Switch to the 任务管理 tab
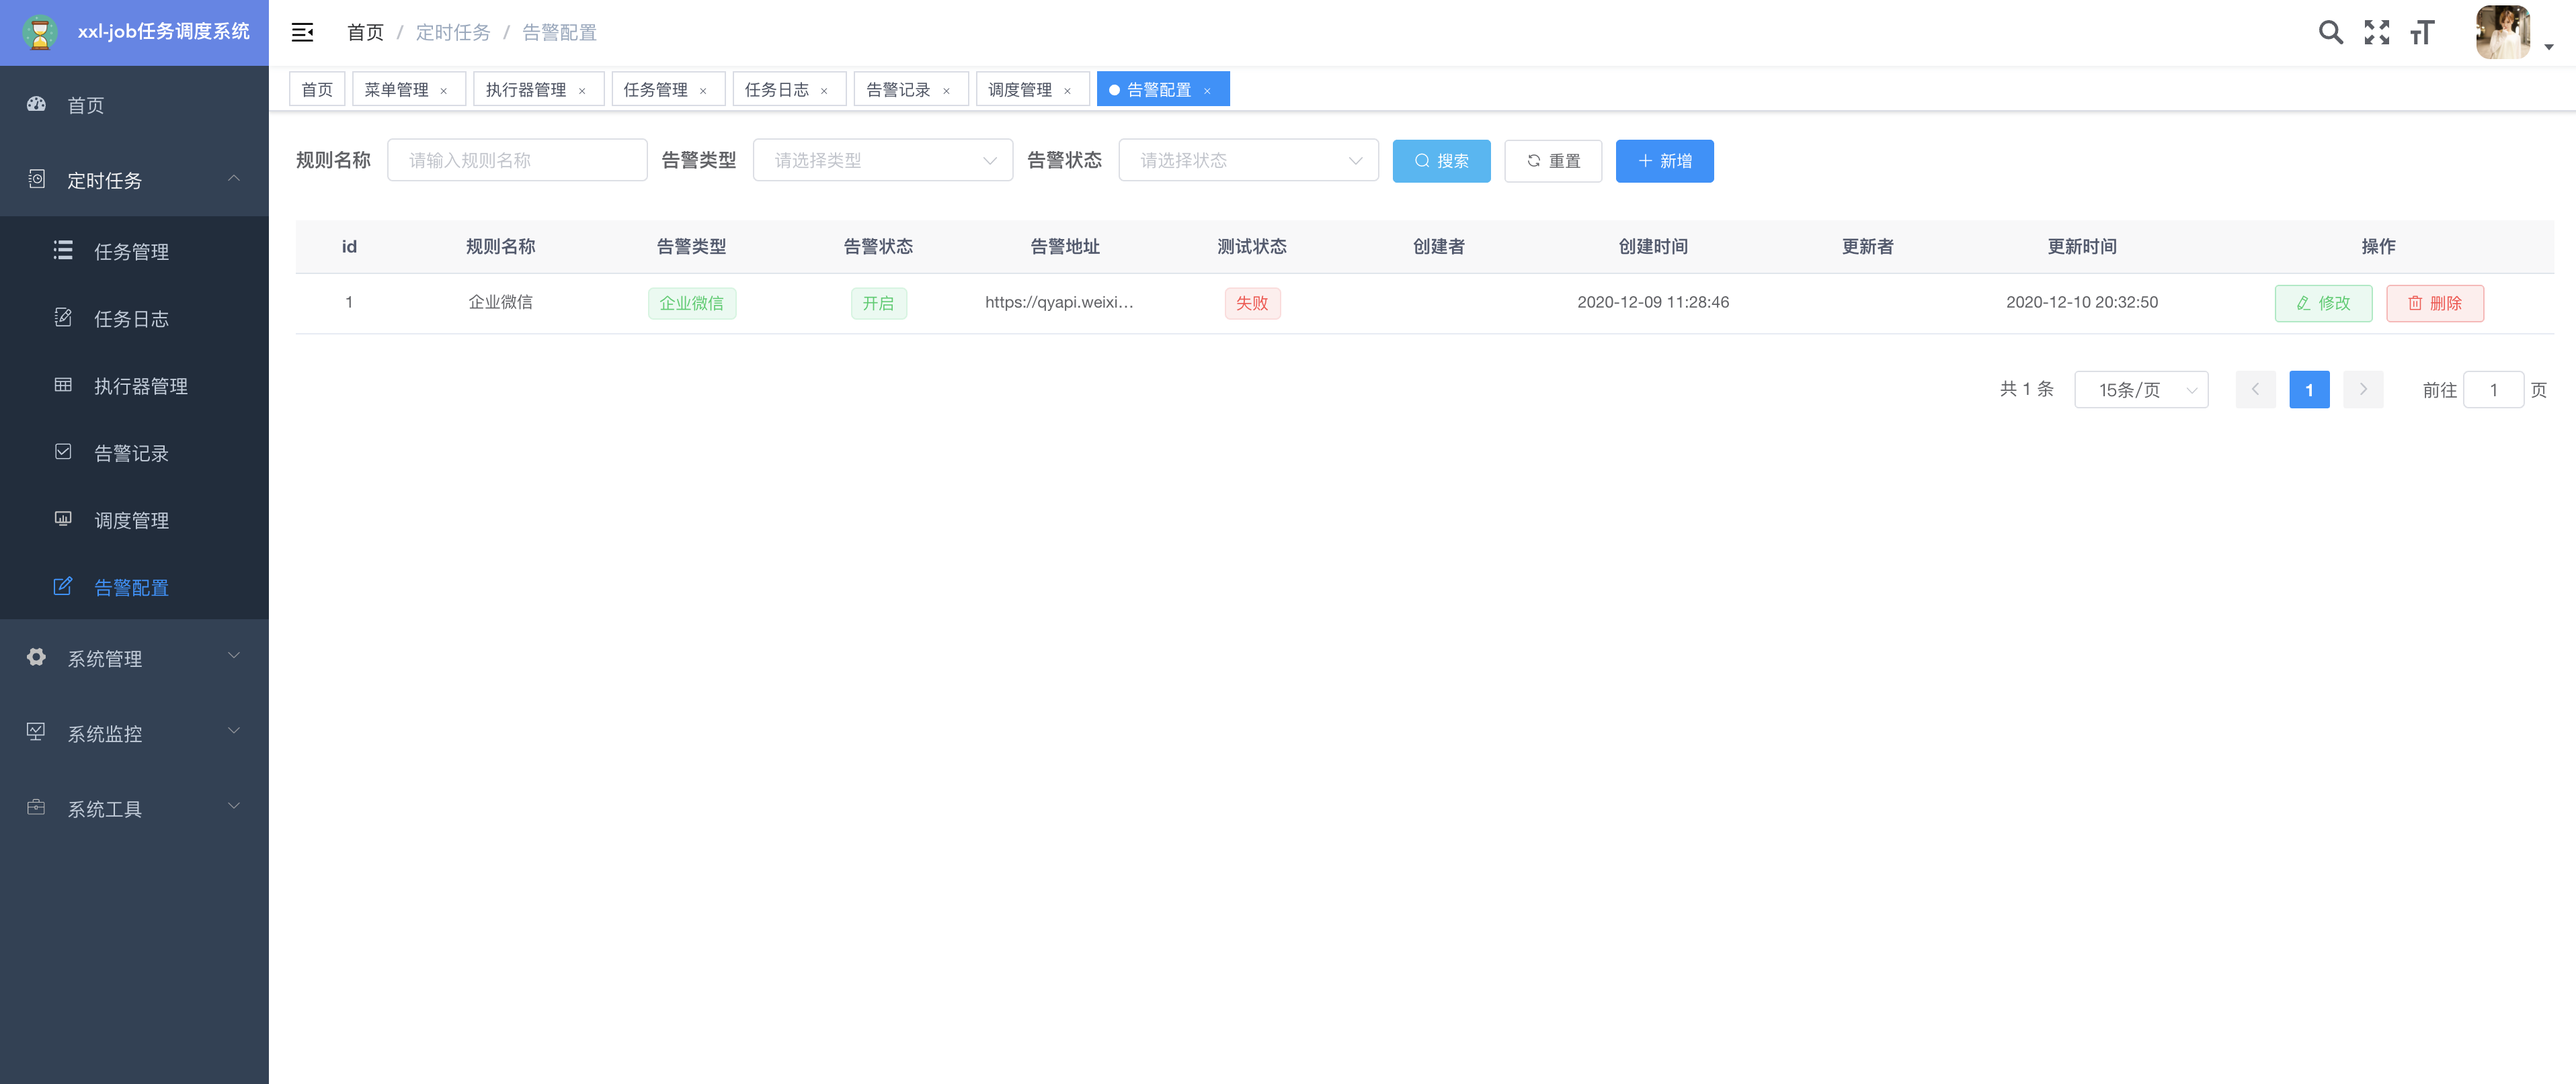The image size is (2576, 1084). click(x=655, y=90)
